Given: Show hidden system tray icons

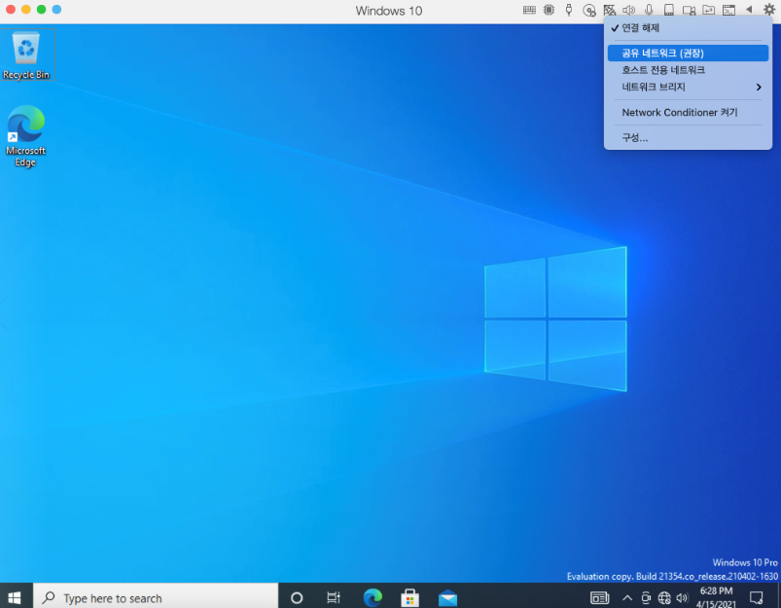Looking at the screenshot, I should (x=627, y=597).
